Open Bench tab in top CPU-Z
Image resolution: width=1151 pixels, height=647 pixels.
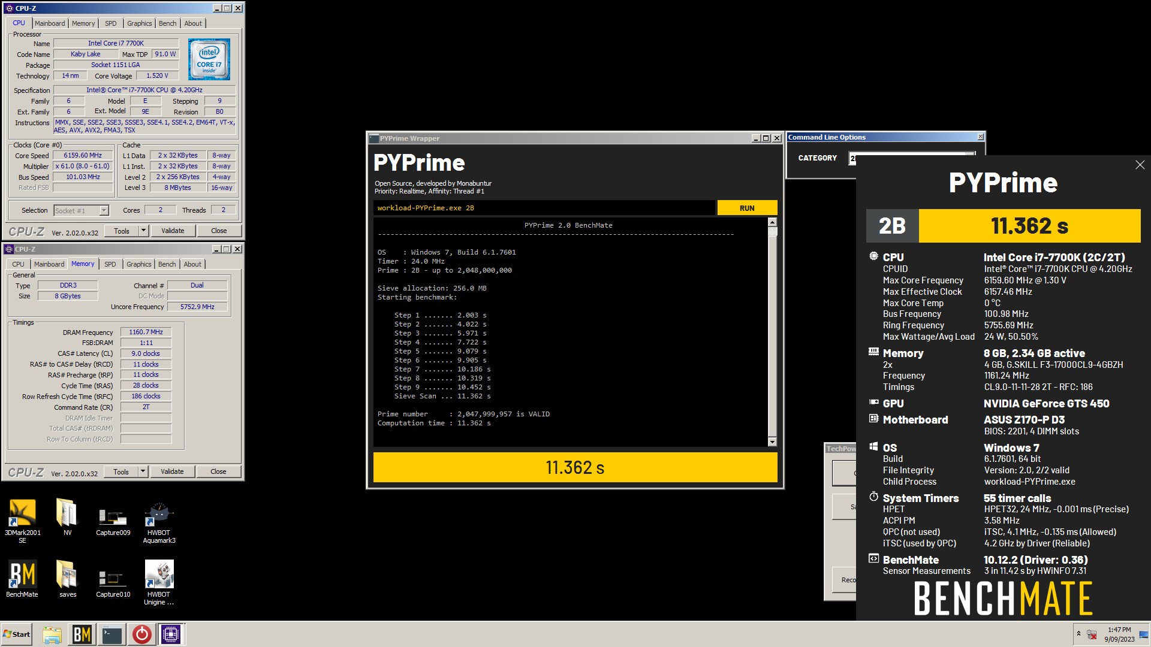pyautogui.click(x=168, y=23)
